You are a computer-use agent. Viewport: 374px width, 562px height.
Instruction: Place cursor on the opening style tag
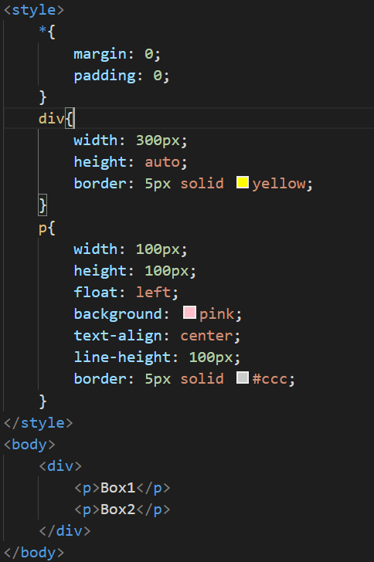(x=34, y=10)
